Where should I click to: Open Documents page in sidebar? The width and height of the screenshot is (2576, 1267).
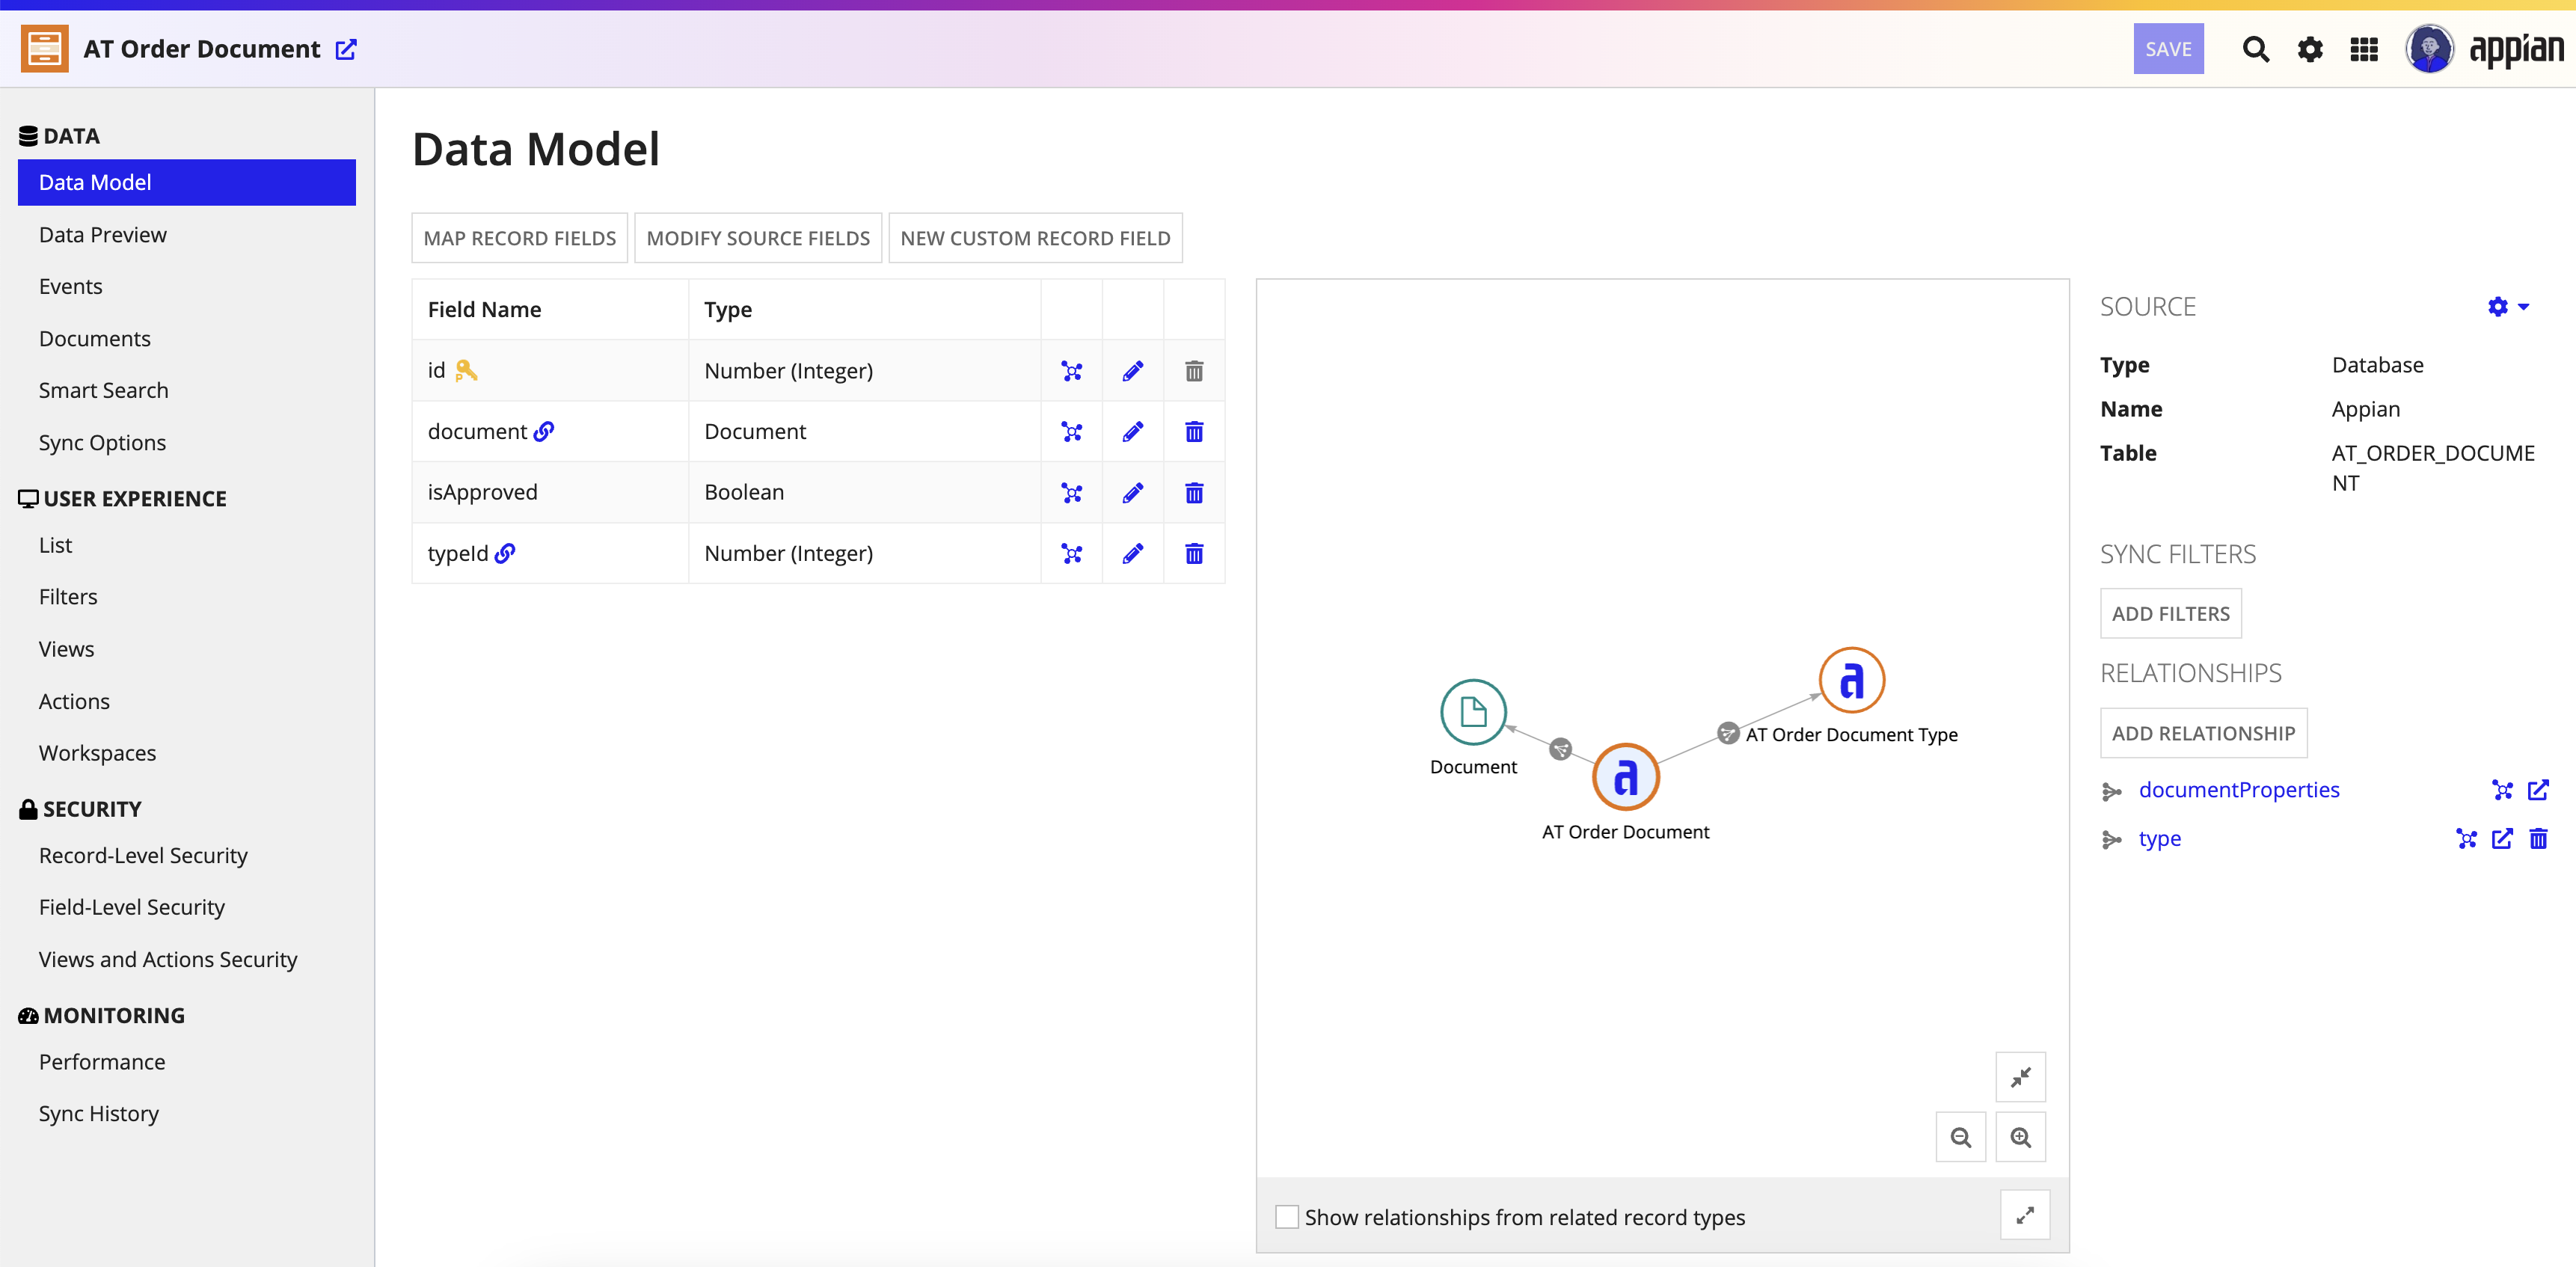tap(95, 339)
